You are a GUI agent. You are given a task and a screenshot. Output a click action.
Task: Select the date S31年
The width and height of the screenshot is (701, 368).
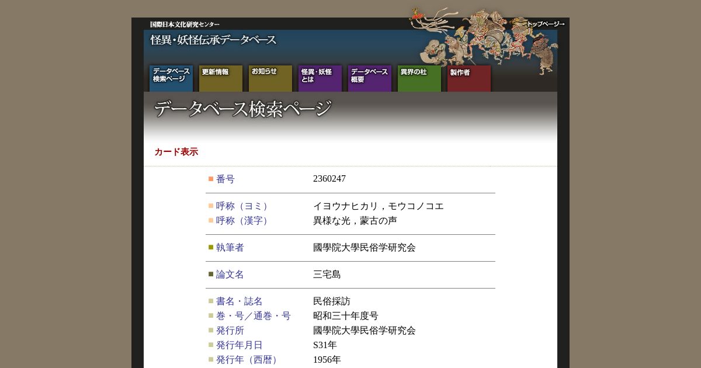click(x=325, y=345)
